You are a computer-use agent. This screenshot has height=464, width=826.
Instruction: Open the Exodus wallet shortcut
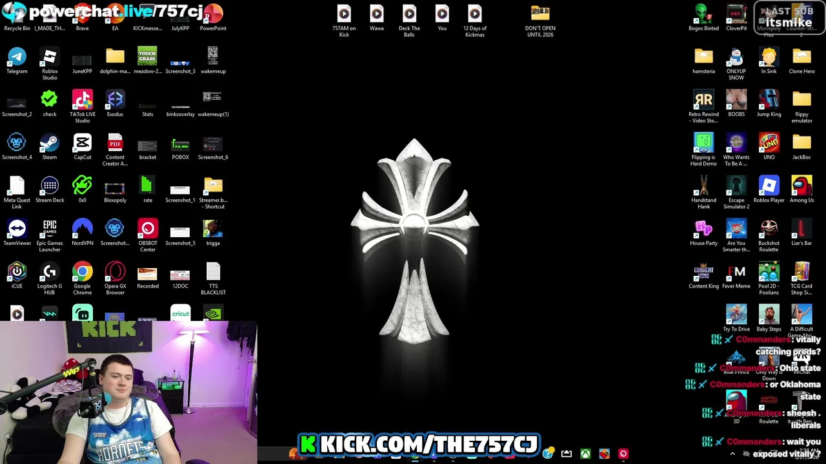point(115,104)
